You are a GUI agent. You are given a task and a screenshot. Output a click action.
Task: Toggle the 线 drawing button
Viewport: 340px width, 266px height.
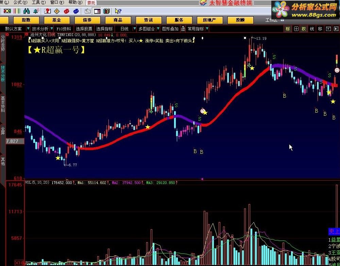[x=312, y=29]
